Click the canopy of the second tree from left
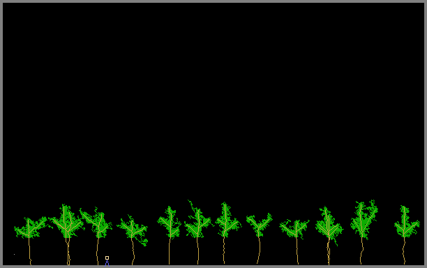Image resolution: width=427 pixels, height=268 pixels. click(x=67, y=221)
